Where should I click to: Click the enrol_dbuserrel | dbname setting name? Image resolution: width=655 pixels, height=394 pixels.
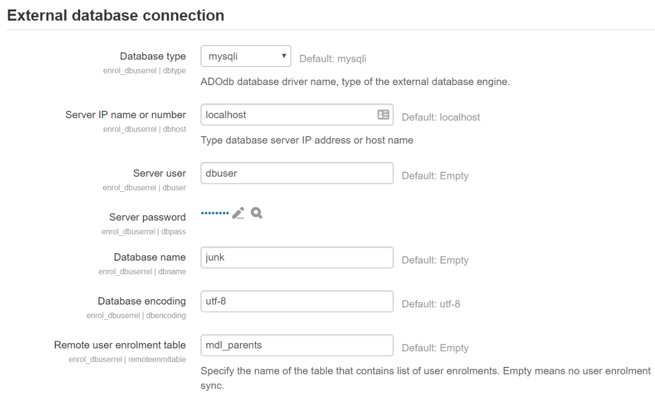[142, 272]
